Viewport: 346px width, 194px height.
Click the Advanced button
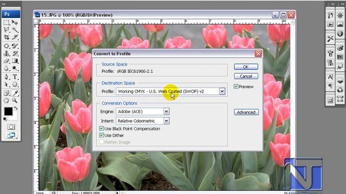pos(247,112)
